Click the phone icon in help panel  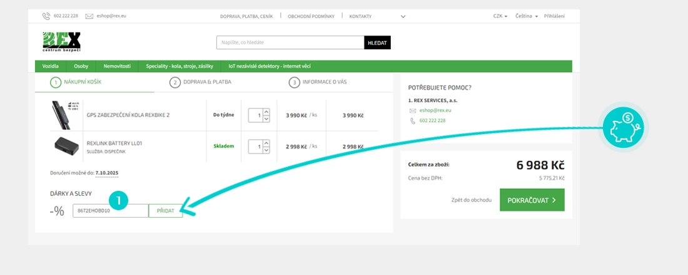click(412, 120)
